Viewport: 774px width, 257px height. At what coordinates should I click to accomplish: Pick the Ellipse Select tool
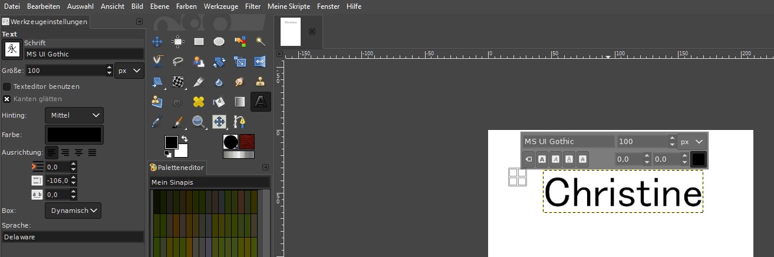click(219, 41)
